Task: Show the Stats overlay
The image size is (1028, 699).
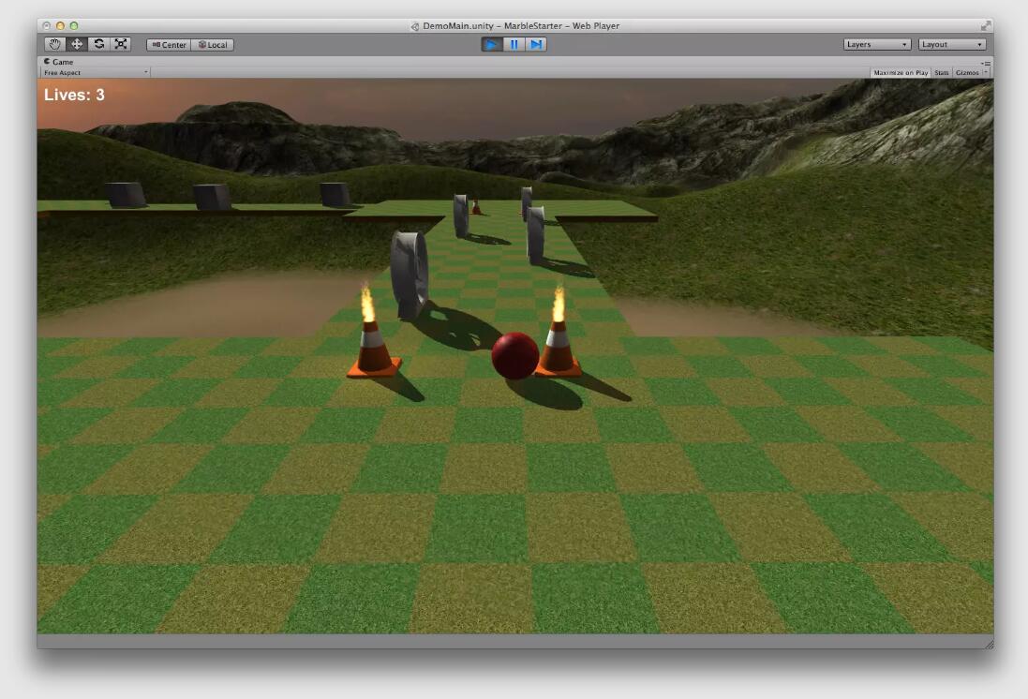Action: coord(941,72)
